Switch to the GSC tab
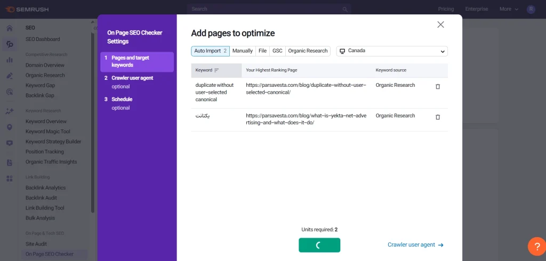 [277, 51]
